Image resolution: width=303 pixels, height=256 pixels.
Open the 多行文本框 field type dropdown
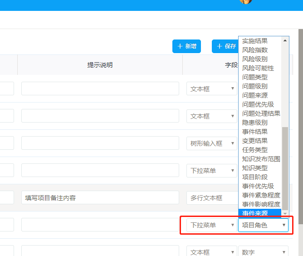coord(211,198)
